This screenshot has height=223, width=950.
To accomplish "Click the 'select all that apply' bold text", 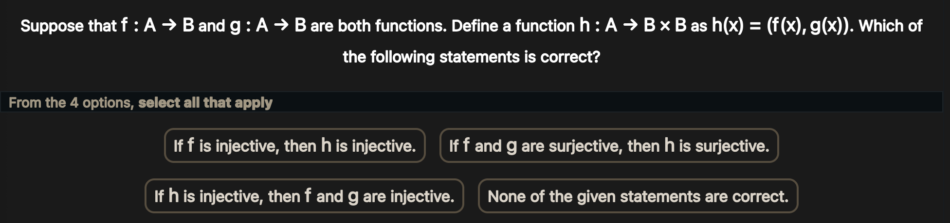I will pyautogui.click(x=205, y=103).
